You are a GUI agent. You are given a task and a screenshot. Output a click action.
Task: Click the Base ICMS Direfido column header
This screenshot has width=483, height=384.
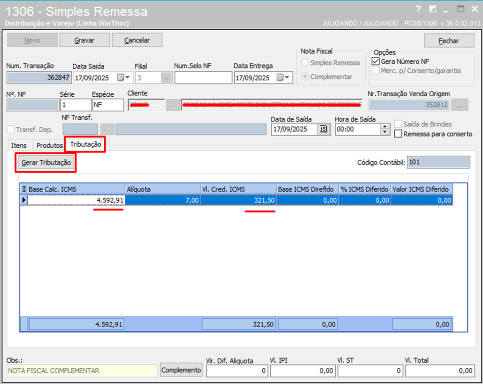click(308, 189)
